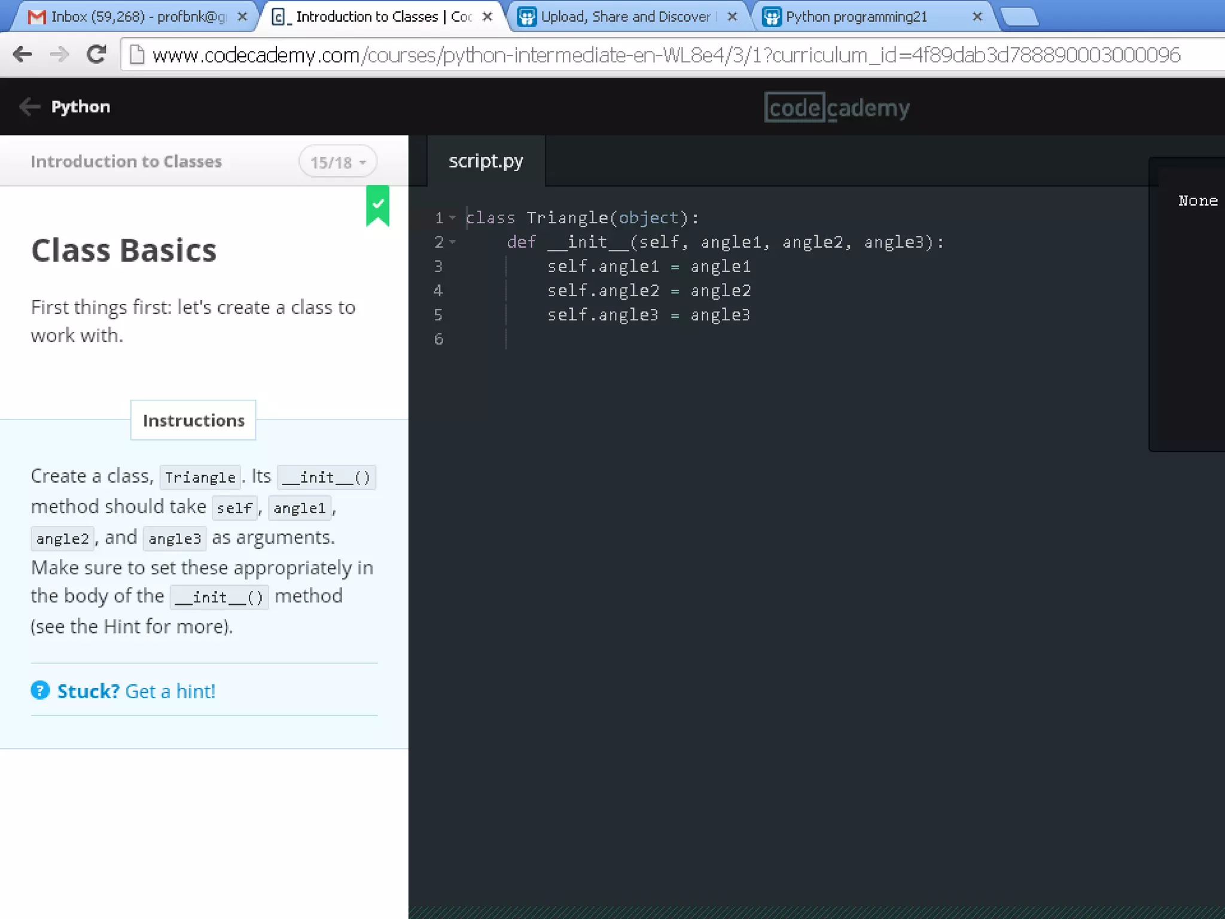Click the Codecademy logo
This screenshot has height=919, width=1225.
(x=837, y=108)
